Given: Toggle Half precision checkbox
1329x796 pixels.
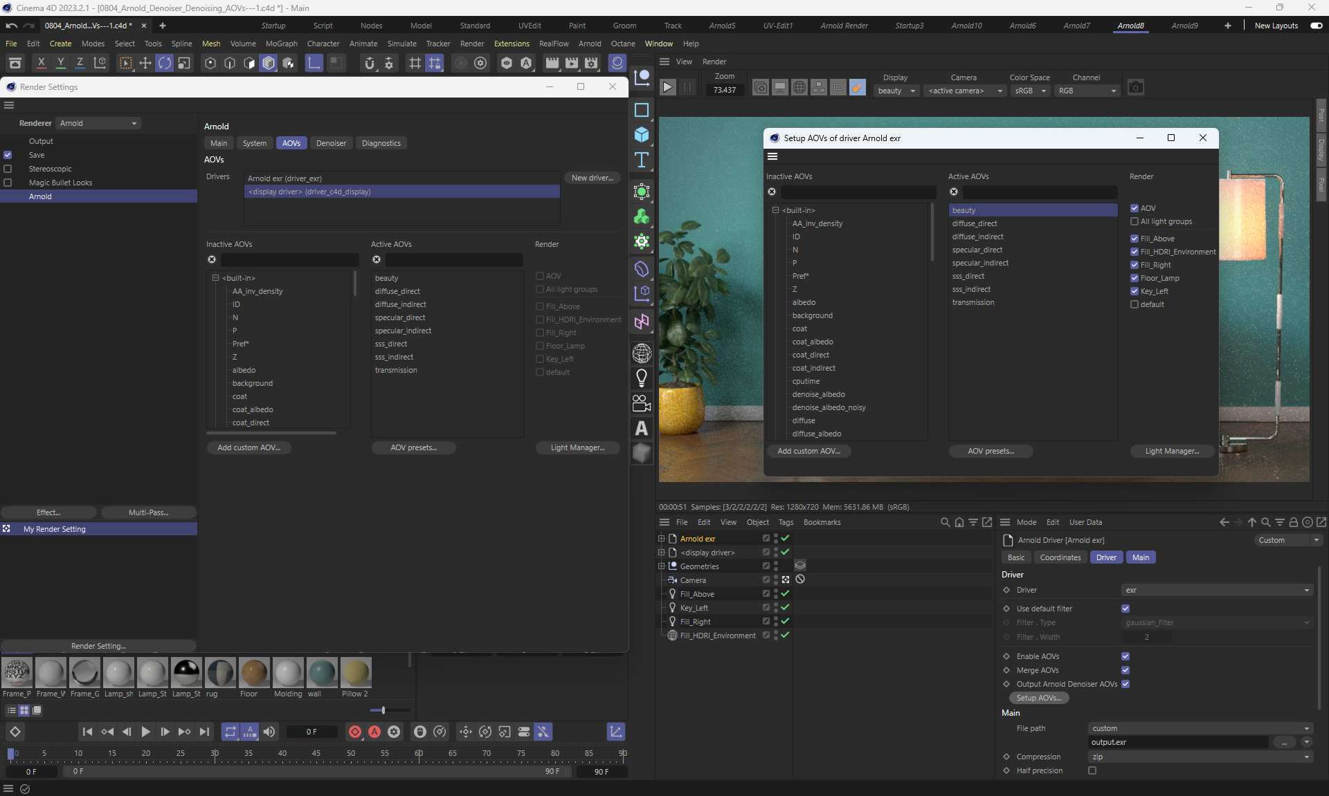Looking at the screenshot, I should 1092,770.
